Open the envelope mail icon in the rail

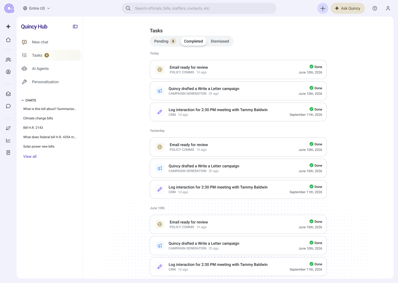point(8,94)
